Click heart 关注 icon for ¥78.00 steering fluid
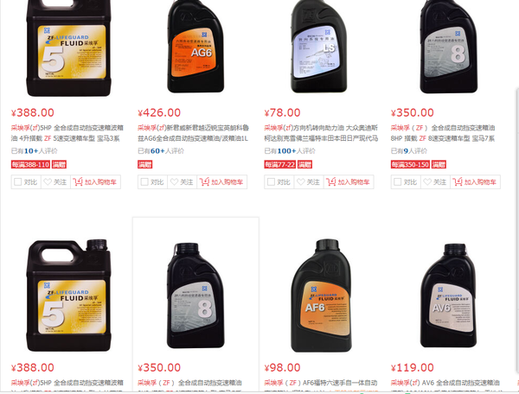The height and width of the screenshot is (394, 519). tap(301, 181)
